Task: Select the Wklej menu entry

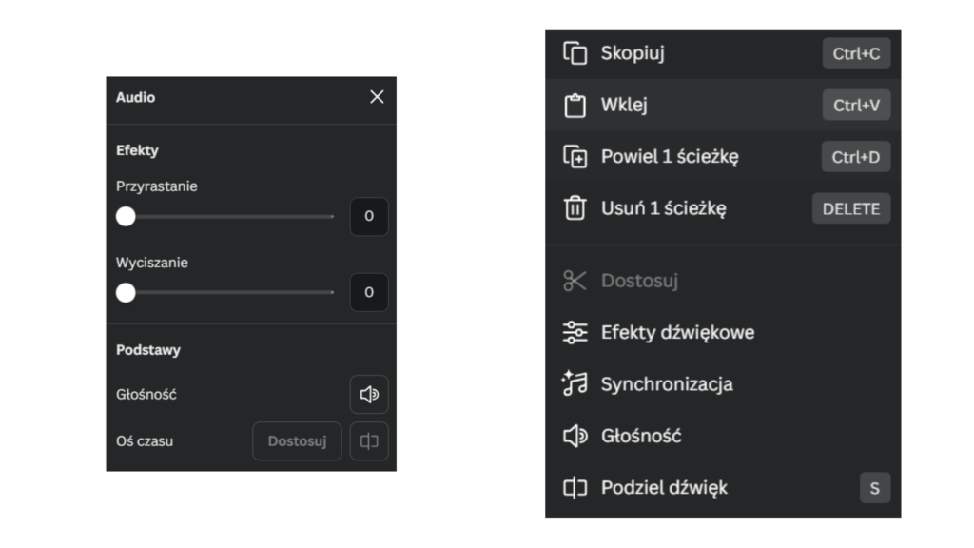Action: click(624, 106)
